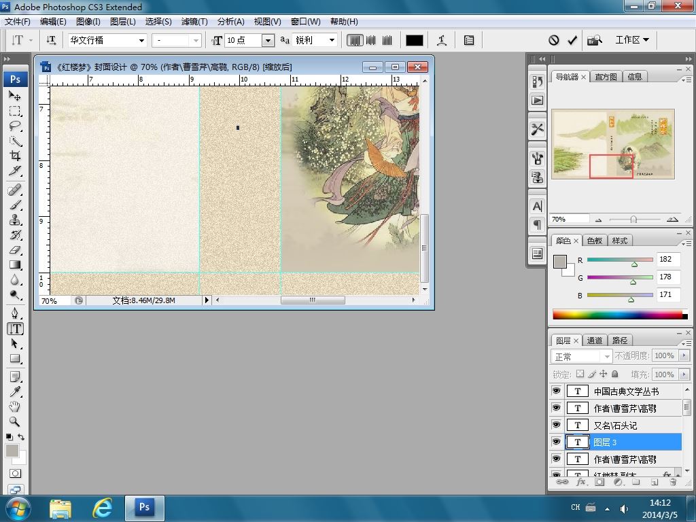Viewport: 696px width, 522px height.
Task: Select the Gradient tool
Action: click(15, 265)
